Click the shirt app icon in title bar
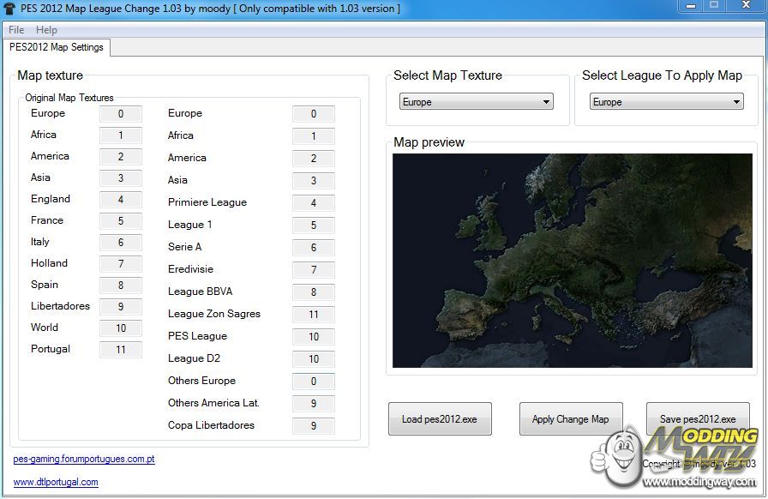The height and width of the screenshot is (499, 768). [9, 9]
